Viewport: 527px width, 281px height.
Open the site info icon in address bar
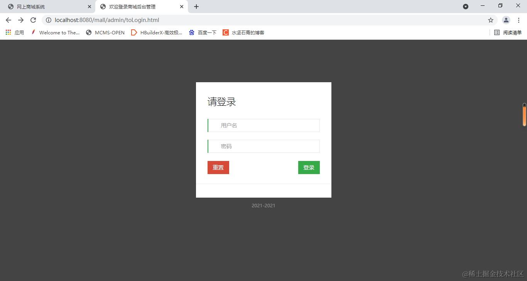click(49, 20)
